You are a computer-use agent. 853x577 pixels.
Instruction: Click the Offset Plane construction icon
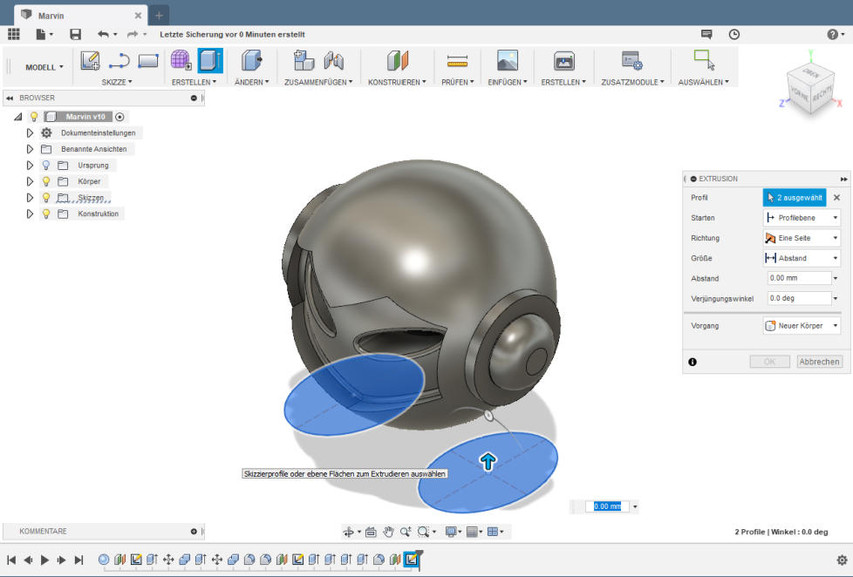397,60
